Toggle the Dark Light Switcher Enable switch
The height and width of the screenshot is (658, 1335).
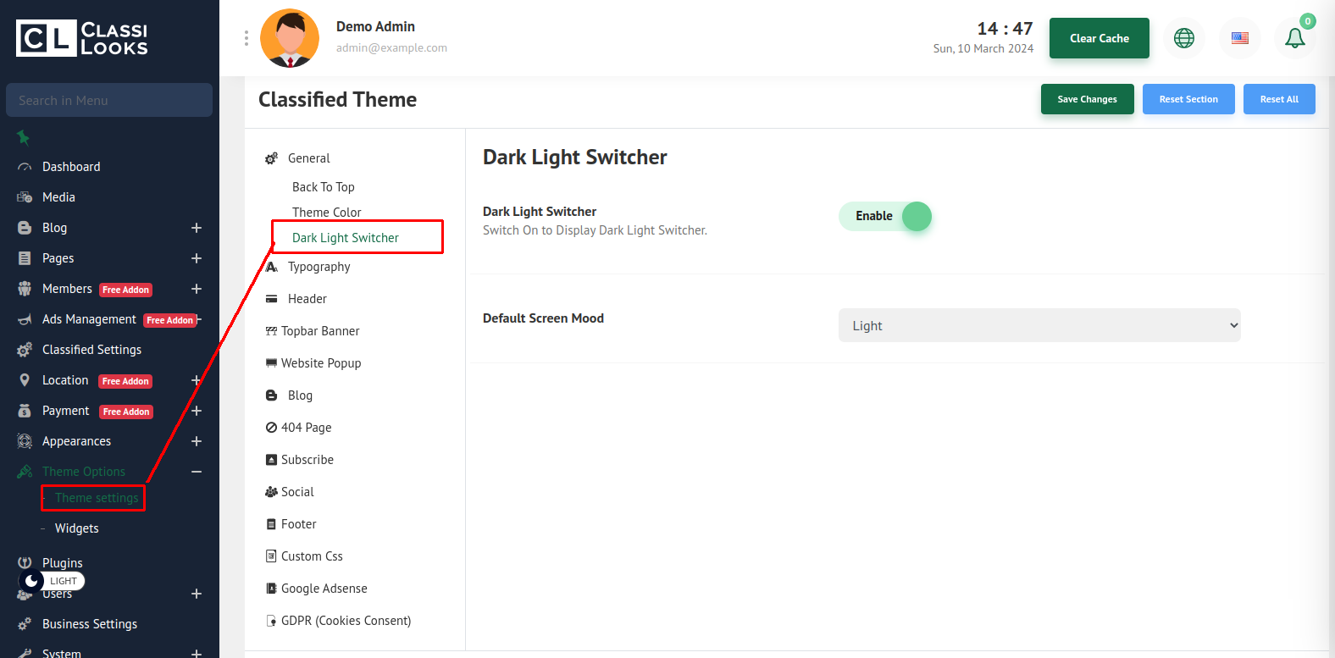[x=885, y=217]
